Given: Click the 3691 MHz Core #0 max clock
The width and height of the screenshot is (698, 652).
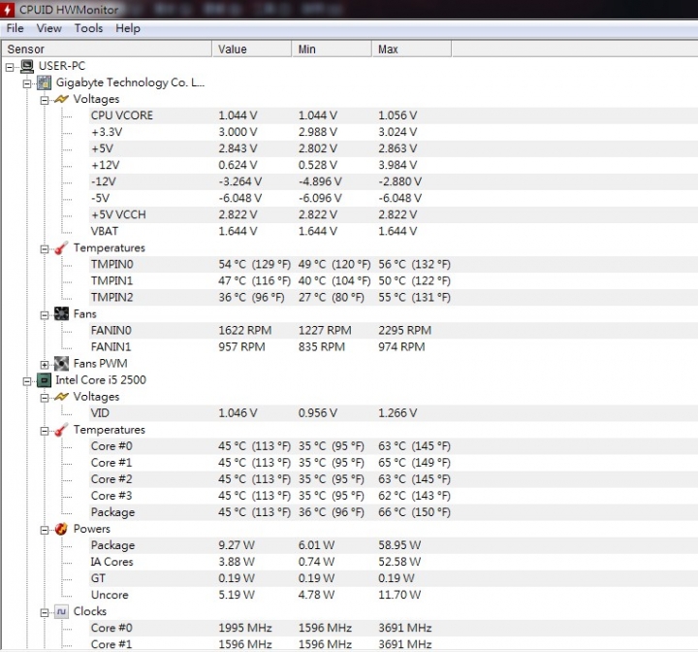Looking at the screenshot, I should (x=405, y=628).
